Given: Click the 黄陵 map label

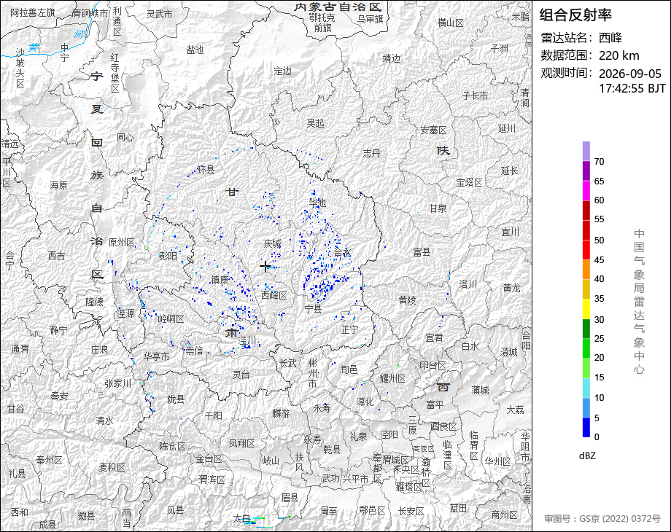Looking at the screenshot, I should click(407, 300).
